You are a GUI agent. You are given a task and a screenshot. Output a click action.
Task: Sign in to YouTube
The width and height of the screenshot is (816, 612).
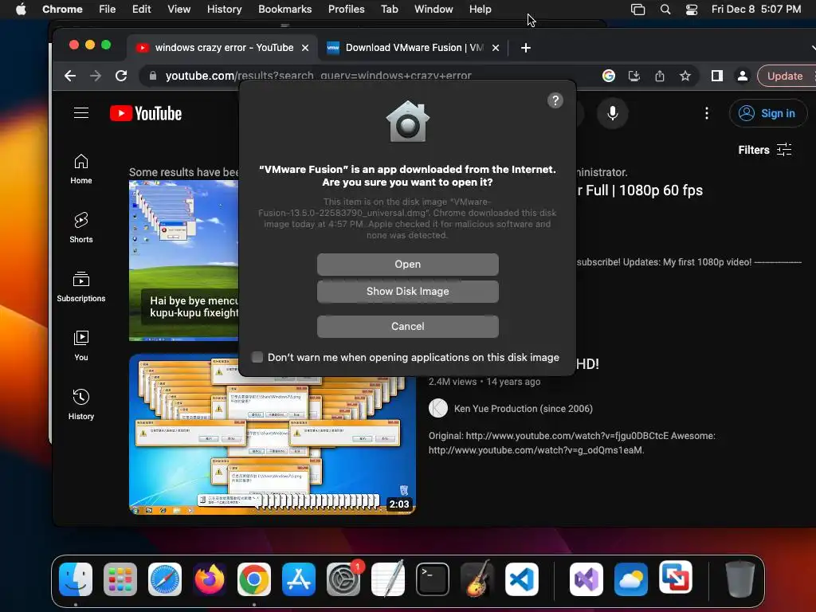767,113
